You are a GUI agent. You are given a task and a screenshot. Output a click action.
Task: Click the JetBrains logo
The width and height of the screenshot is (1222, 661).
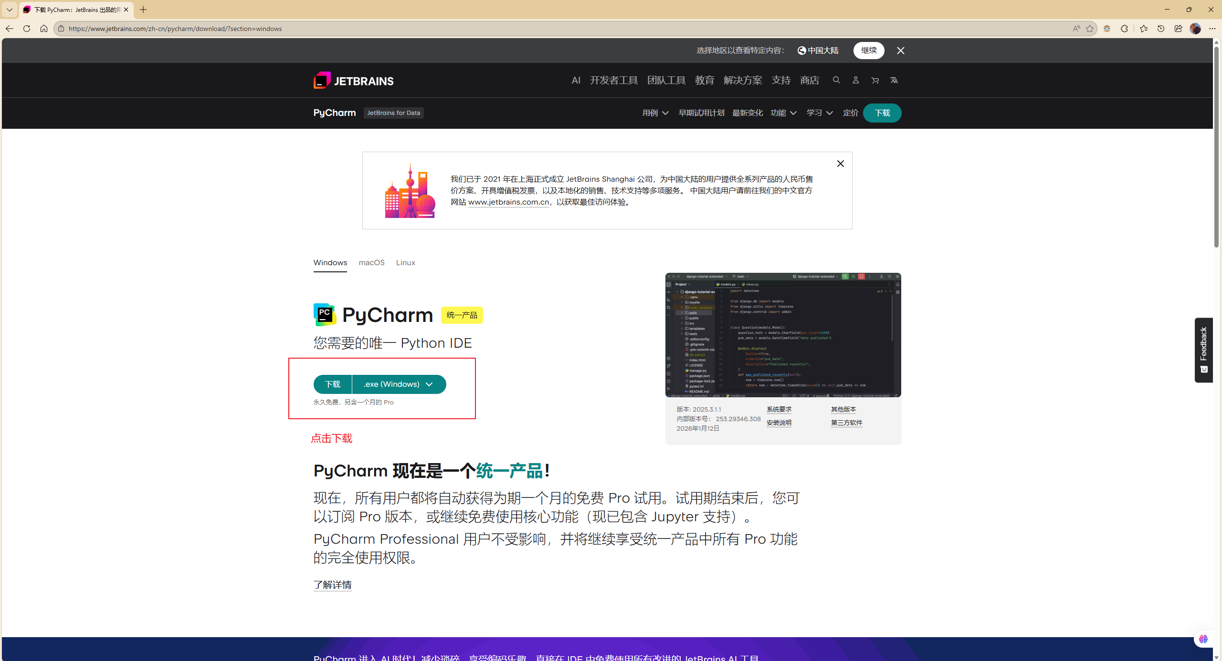pyautogui.click(x=353, y=80)
